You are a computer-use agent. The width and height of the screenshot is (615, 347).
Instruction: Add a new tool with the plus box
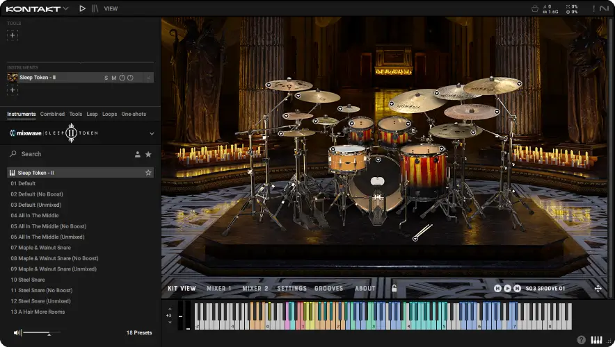click(x=13, y=35)
